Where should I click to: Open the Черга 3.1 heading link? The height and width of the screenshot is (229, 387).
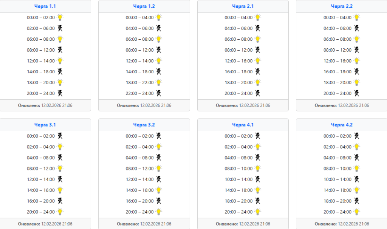(x=45, y=125)
